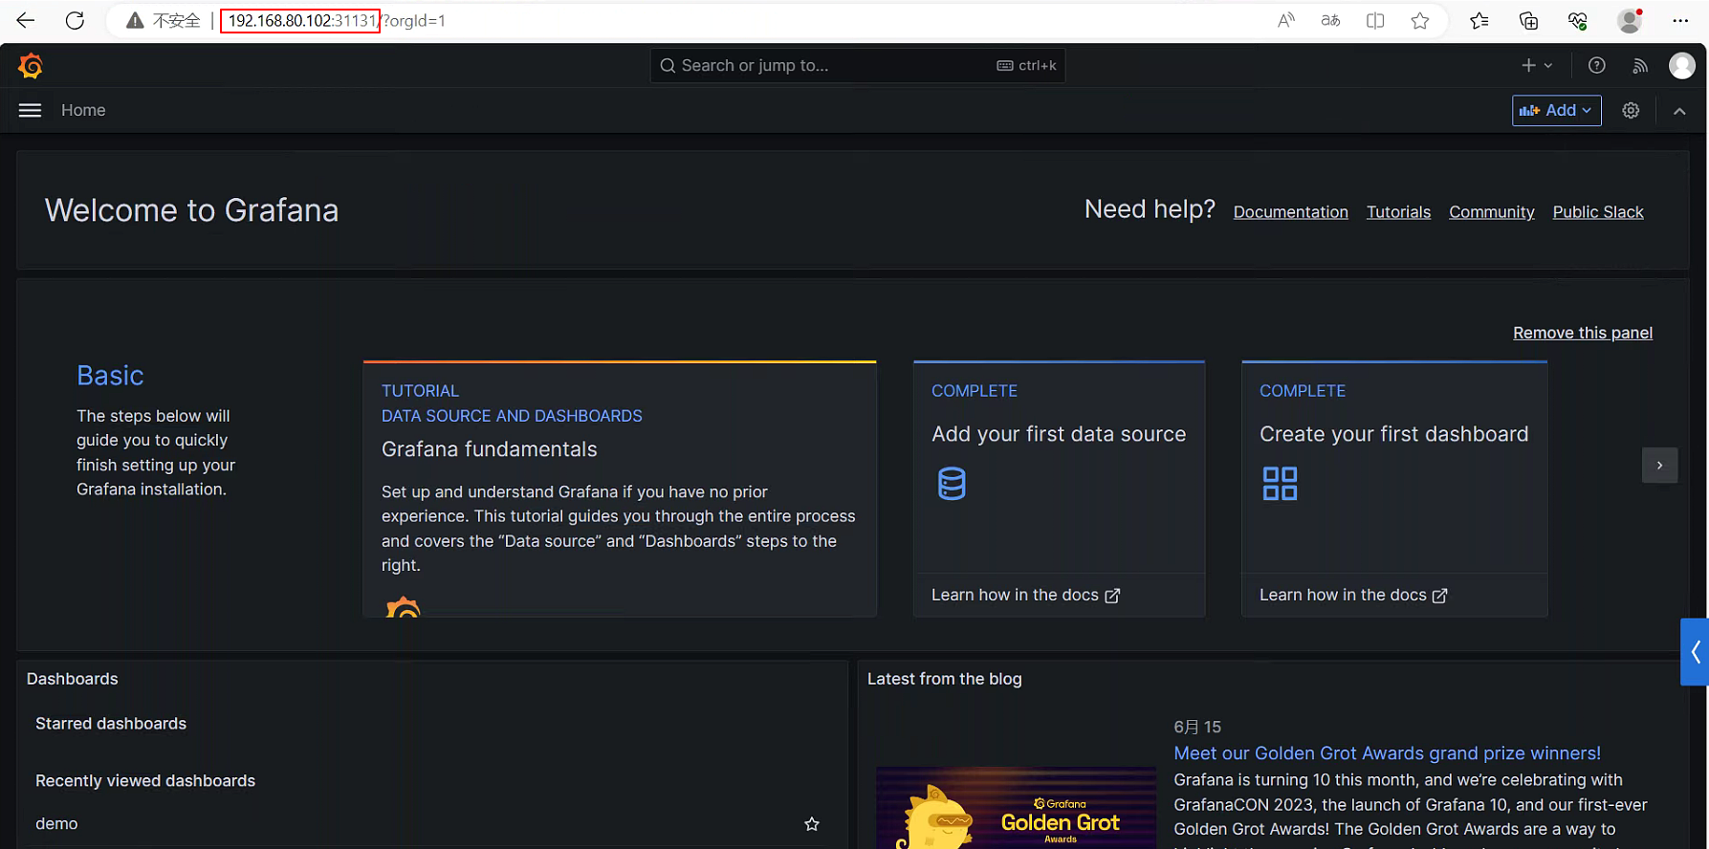Click the Starred dashboards heading
Image resolution: width=1709 pixels, height=849 pixels.
(x=111, y=724)
